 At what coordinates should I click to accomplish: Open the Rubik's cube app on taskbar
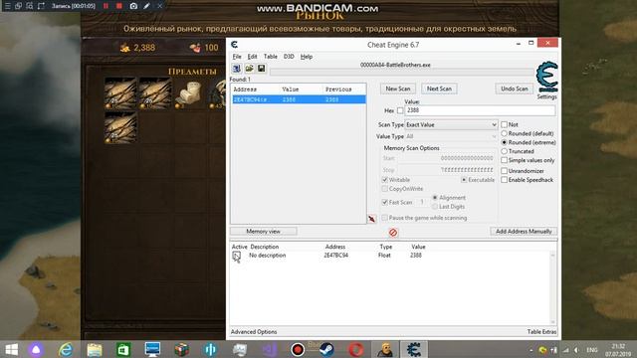(181, 349)
